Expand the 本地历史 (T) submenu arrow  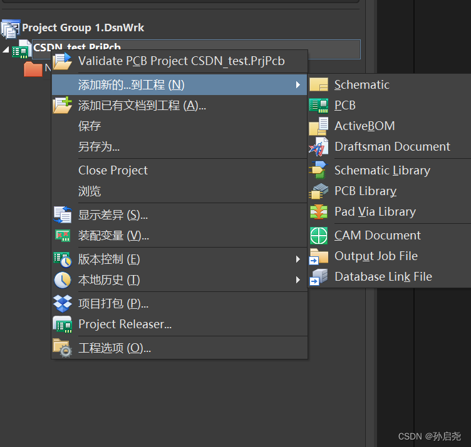298,280
